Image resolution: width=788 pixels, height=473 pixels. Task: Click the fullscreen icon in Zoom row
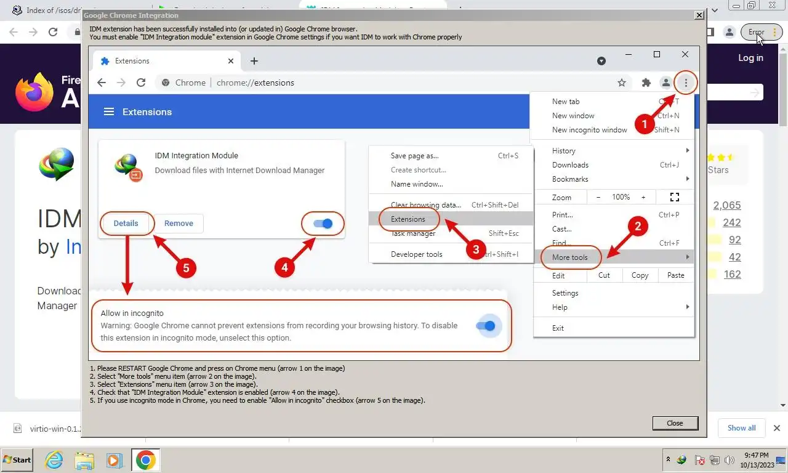(675, 197)
